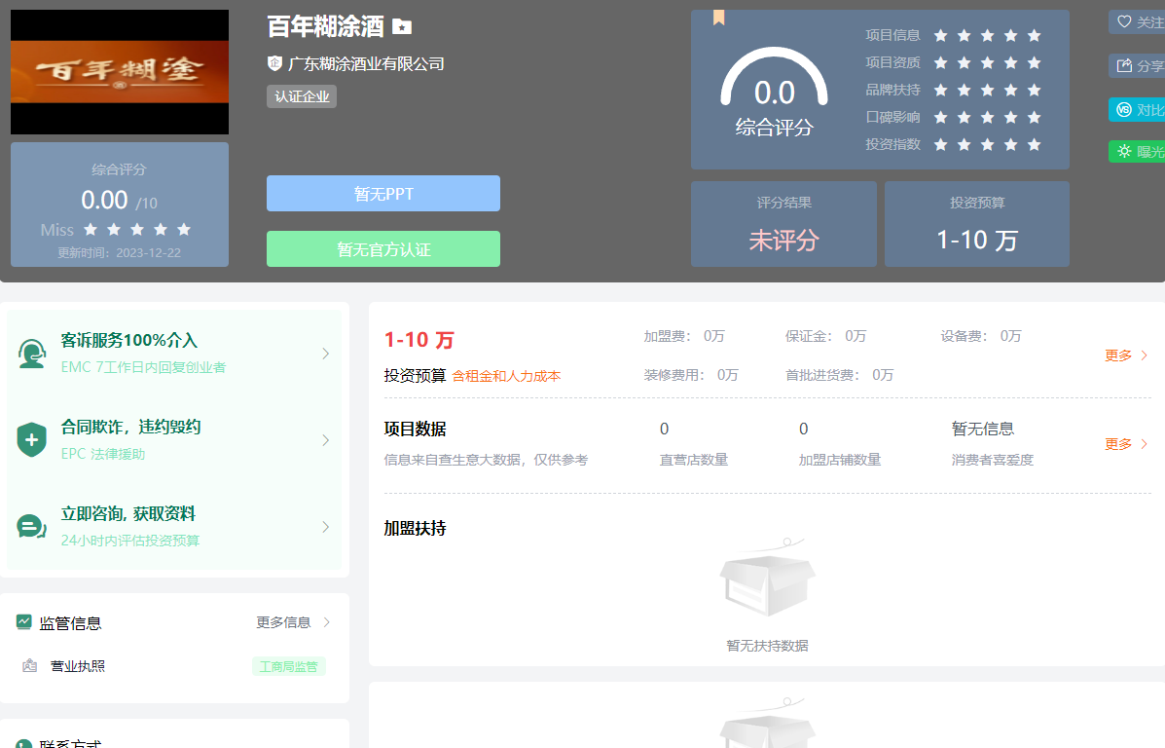This screenshot has width=1165, height=748.
Task: Click the chat bubble consultation icon
Action: 32,527
